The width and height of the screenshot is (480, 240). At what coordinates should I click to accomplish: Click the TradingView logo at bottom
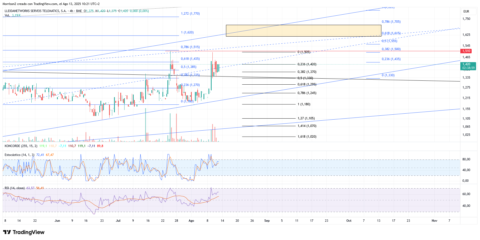[24, 232]
